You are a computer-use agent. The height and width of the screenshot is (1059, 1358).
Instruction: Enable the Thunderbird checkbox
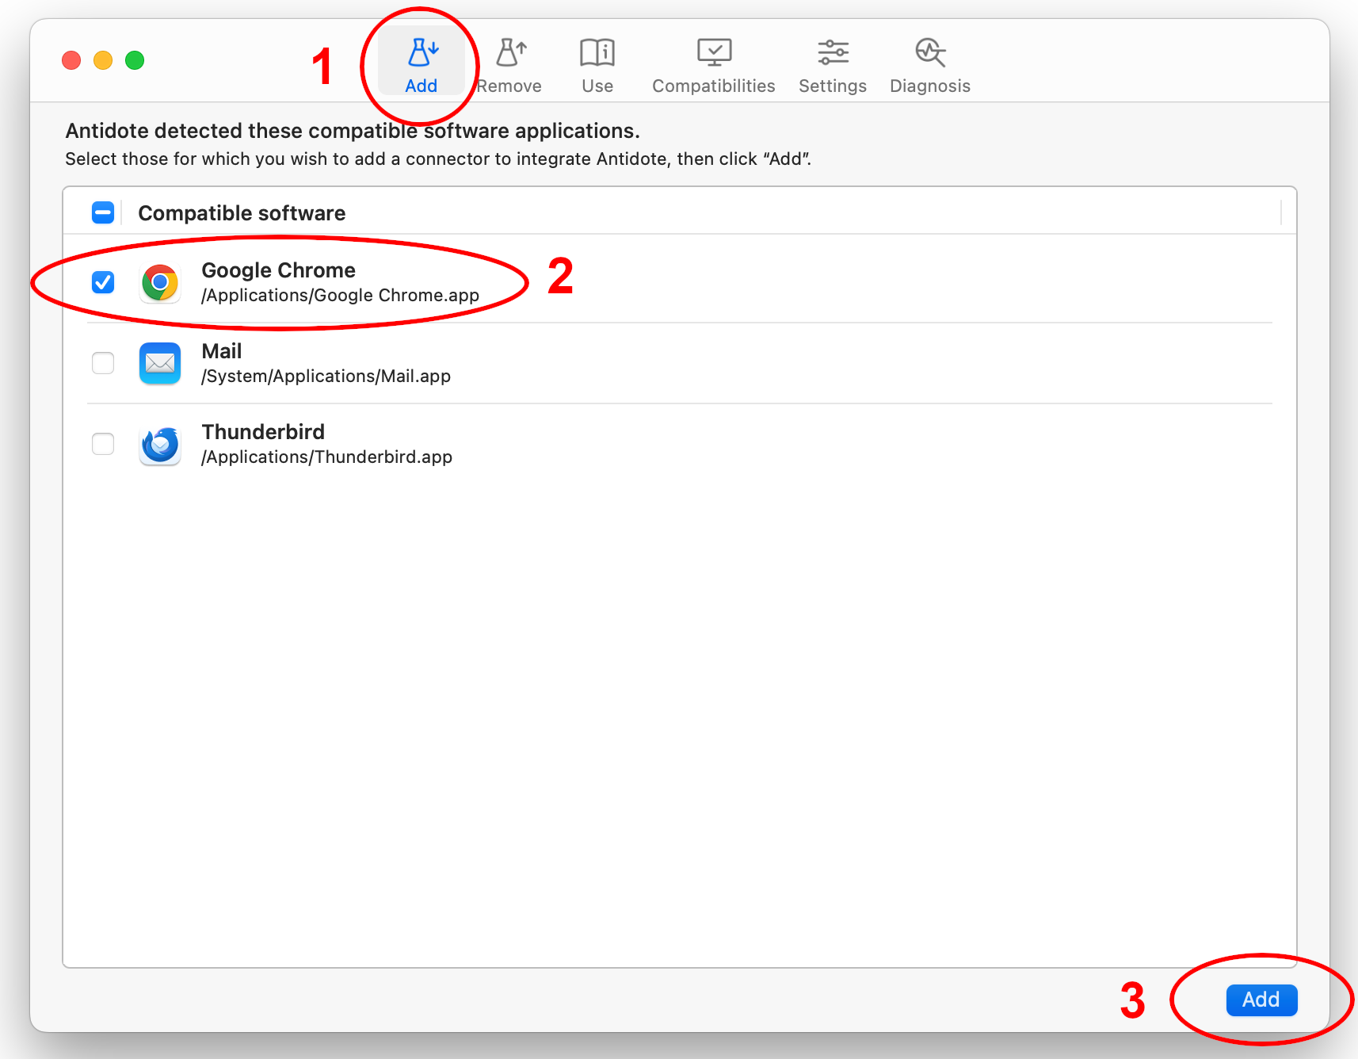click(103, 444)
